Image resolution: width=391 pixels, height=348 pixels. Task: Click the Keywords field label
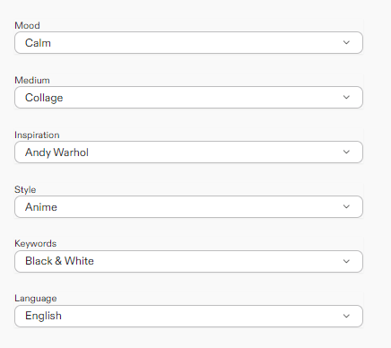pyautogui.click(x=36, y=243)
